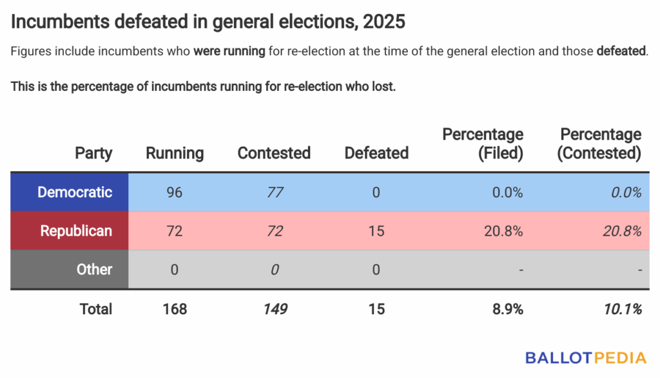Click the Defeated column header
The height and width of the screenshot is (378, 660).
[x=376, y=153]
